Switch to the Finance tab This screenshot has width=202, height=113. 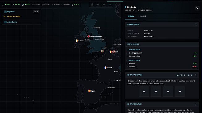click(x=143, y=16)
